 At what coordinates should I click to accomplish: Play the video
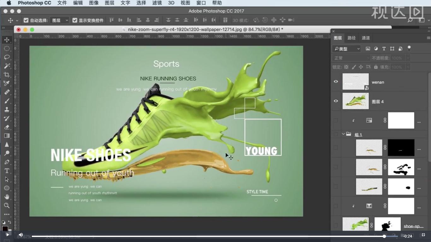coord(7,235)
